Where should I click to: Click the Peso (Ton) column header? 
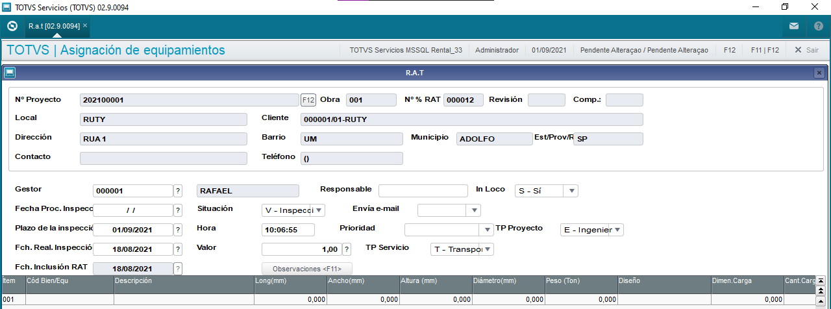click(x=581, y=284)
